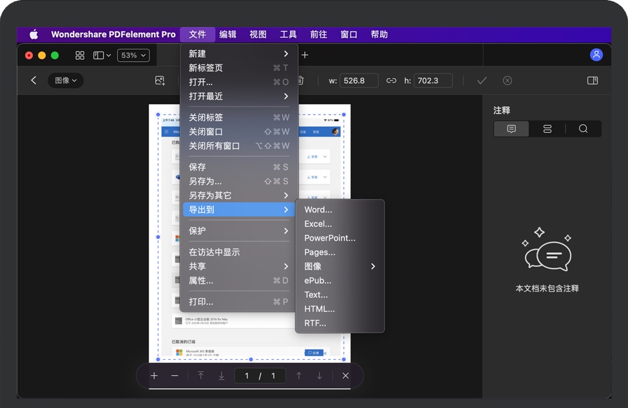Switch to the comment list tab icon
628x408 pixels.
point(511,129)
